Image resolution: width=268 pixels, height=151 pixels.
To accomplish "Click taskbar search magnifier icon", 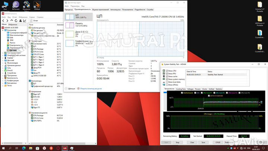I will (x=10, y=148).
